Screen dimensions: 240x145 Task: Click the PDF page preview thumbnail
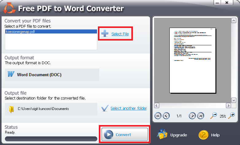coord(193,61)
